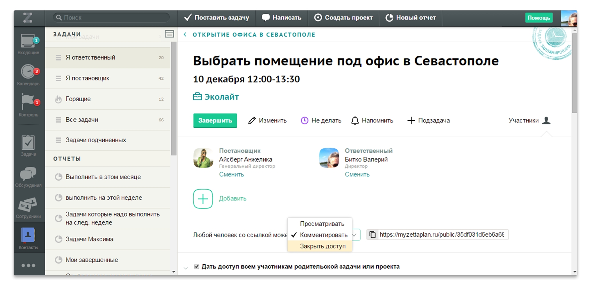Click the Открытие офиса в Севастополе breadcrumb

[254, 34]
